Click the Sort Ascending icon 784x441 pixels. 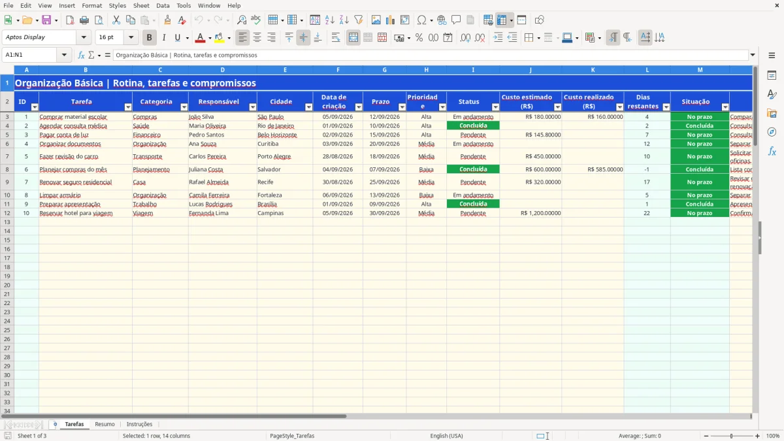(330, 20)
